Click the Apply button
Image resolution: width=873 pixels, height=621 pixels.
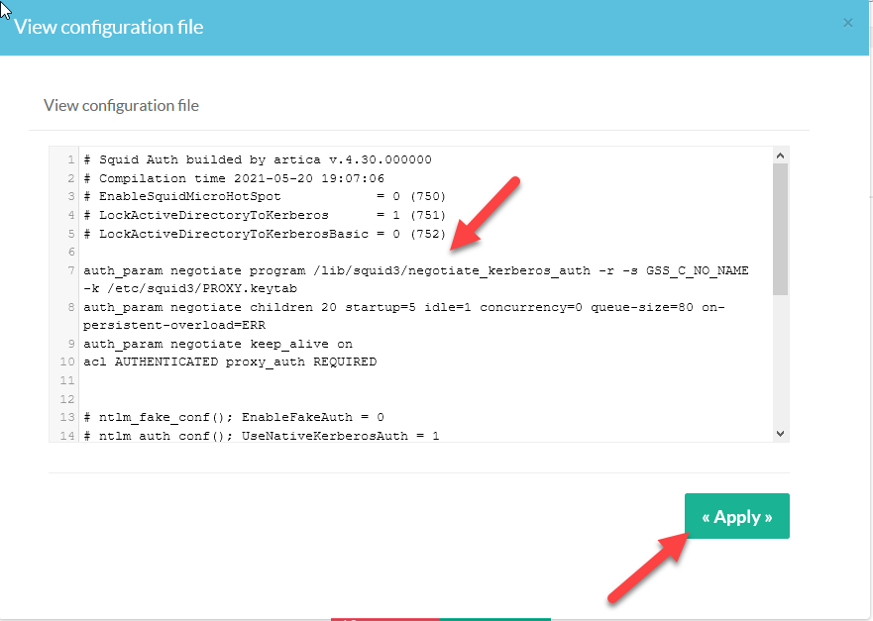[736, 516]
